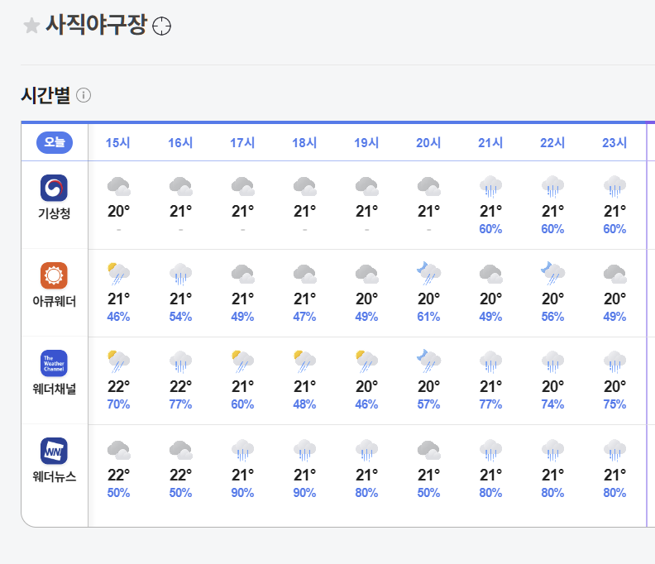Image resolution: width=655 pixels, height=564 pixels.
Task: Click the location crosshair icon beside 사직야구장
Action: 161,26
